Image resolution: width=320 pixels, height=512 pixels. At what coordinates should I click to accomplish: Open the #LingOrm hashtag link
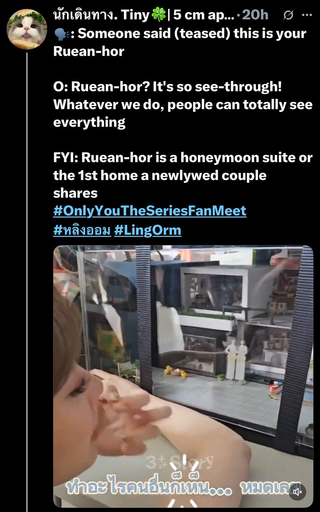tap(148, 230)
